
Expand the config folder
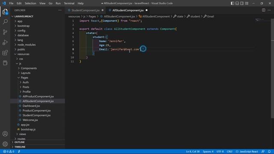pos(21,30)
